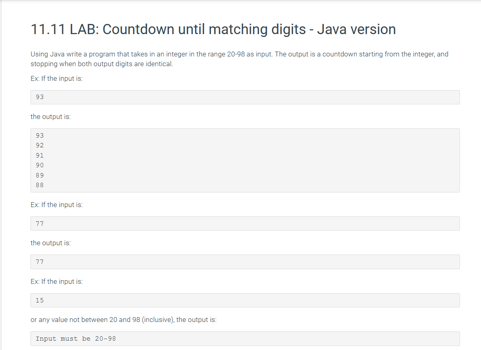Screen dimensions: 481x350
Task: Click the second 'the output is:' label
Action: point(51,243)
